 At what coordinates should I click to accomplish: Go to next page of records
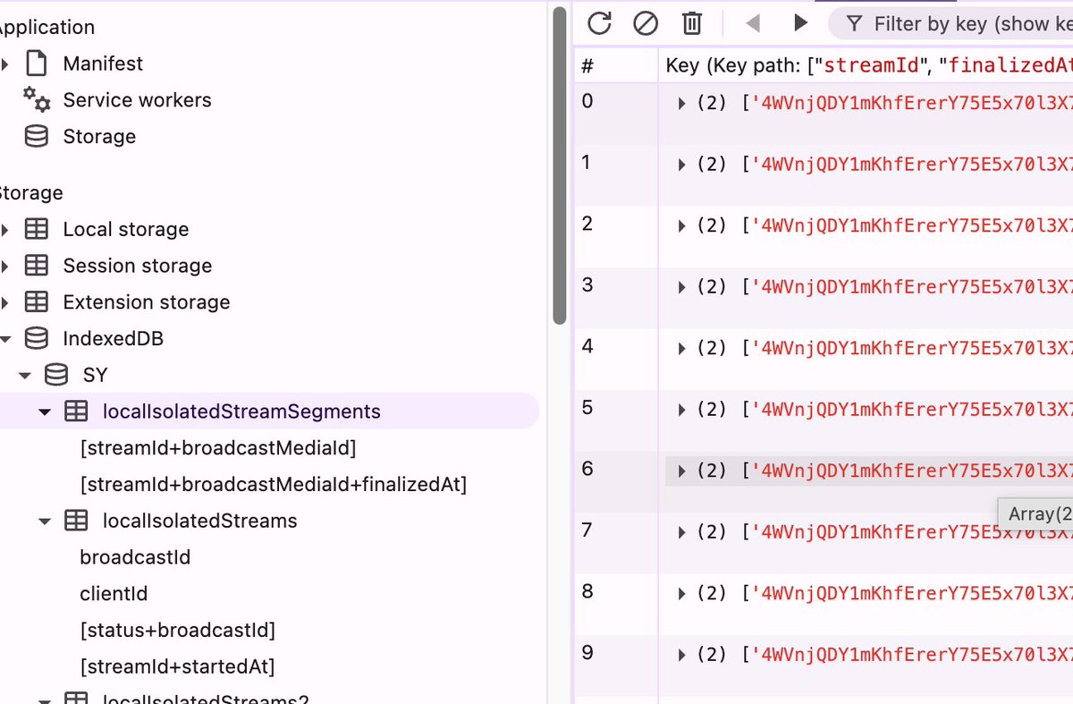799,24
